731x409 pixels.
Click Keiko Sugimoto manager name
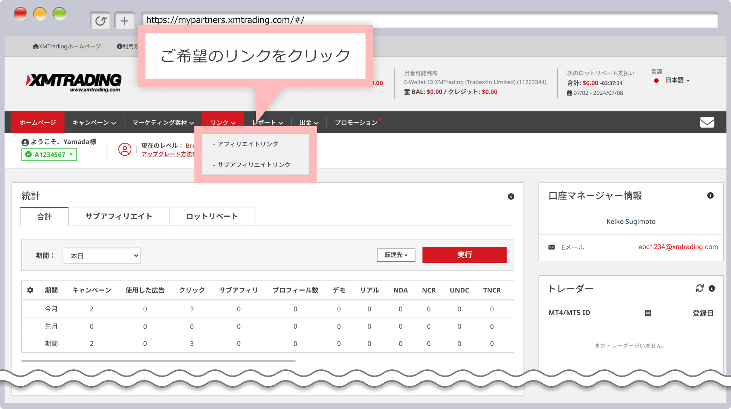pos(631,222)
